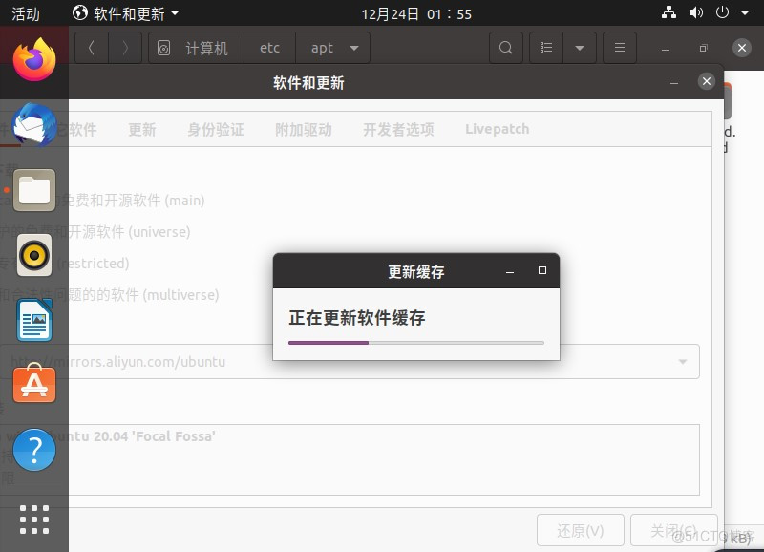Open the Files hamburger menu

619,48
